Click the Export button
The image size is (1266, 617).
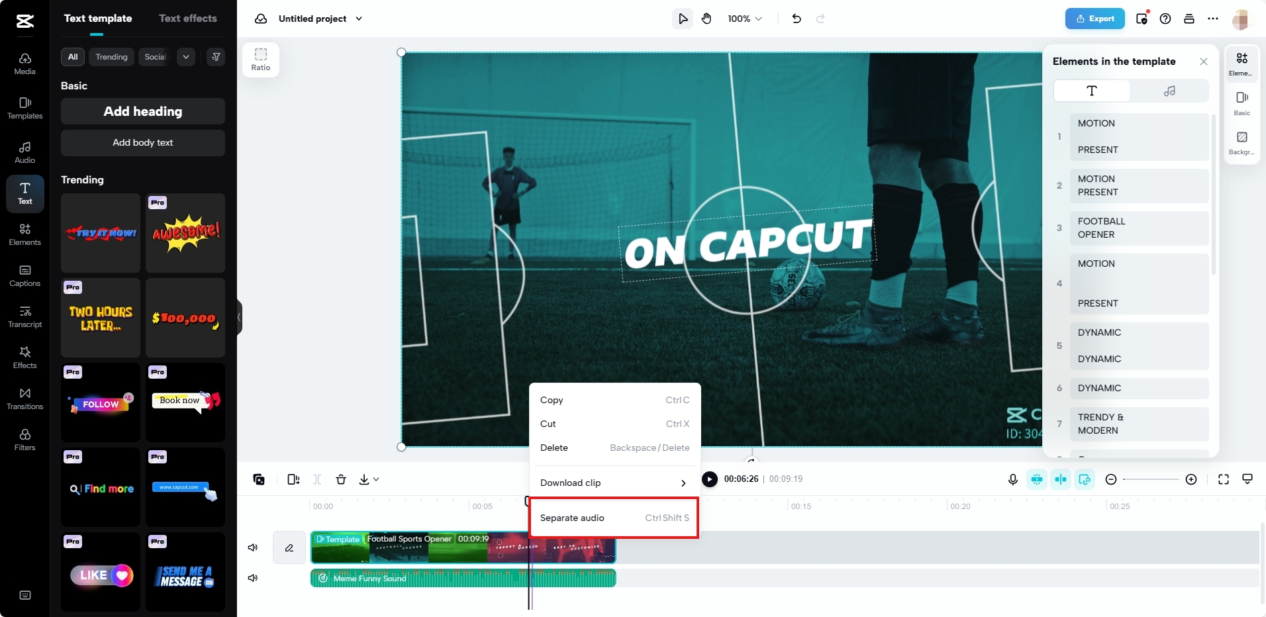click(x=1094, y=19)
